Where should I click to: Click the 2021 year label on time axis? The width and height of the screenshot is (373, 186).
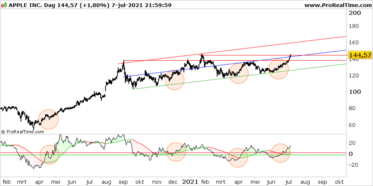[x=190, y=182]
